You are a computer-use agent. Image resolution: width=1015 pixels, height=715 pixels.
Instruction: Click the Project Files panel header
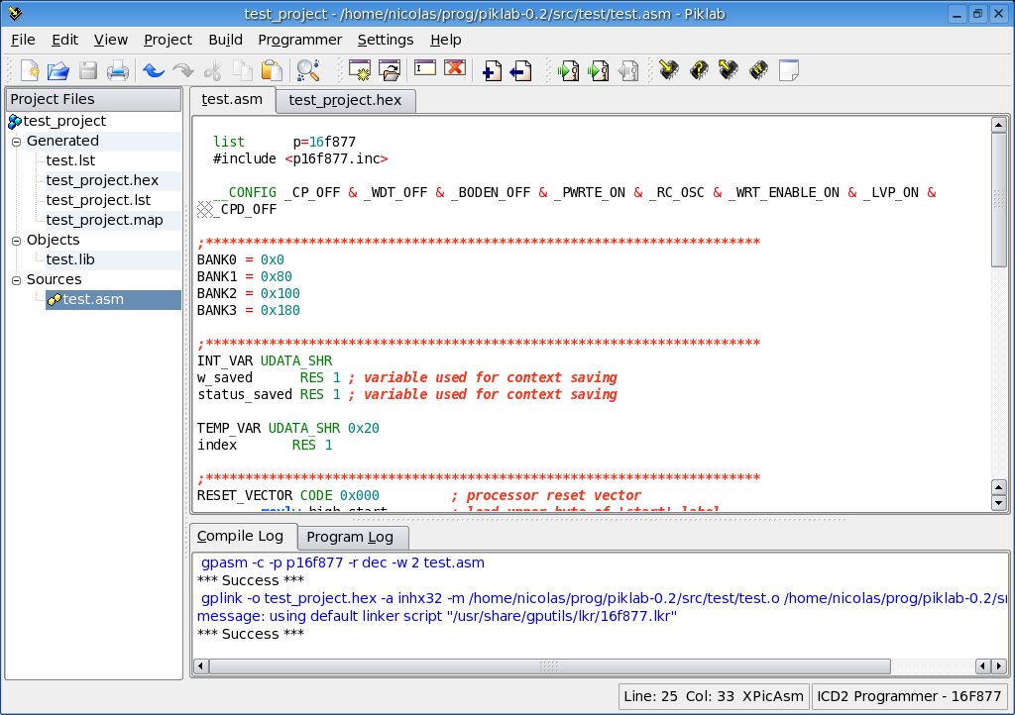[94, 100]
